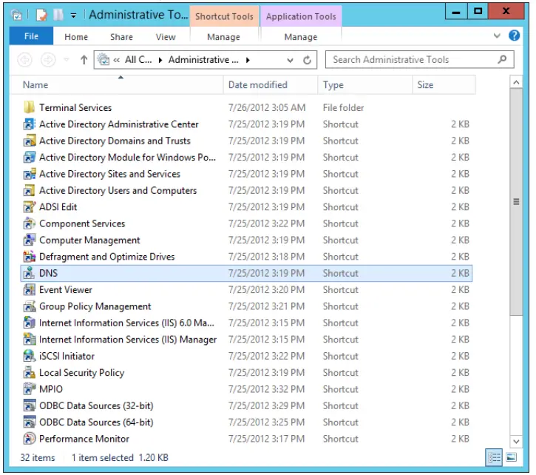Open the File menu
This screenshot has width=536, height=475.
pos(31,36)
